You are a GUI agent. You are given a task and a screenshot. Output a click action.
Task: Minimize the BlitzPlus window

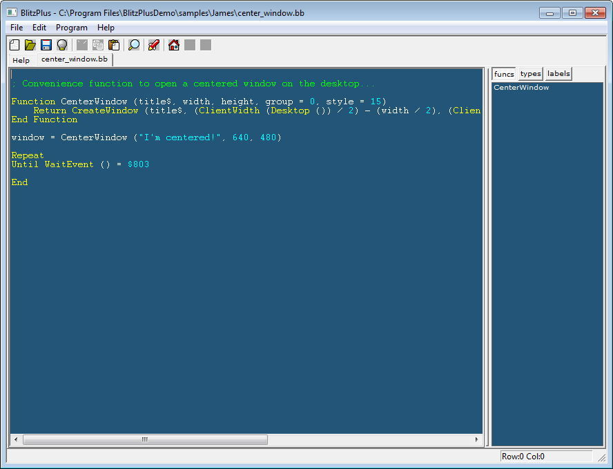click(x=549, y=13)
